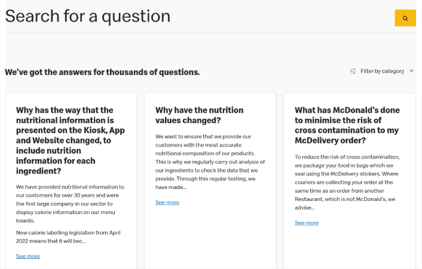This screenshot has height=269, width=422.
Task: Select the McDelivery cross contamination question heading
Action: [x=347, y=125]
